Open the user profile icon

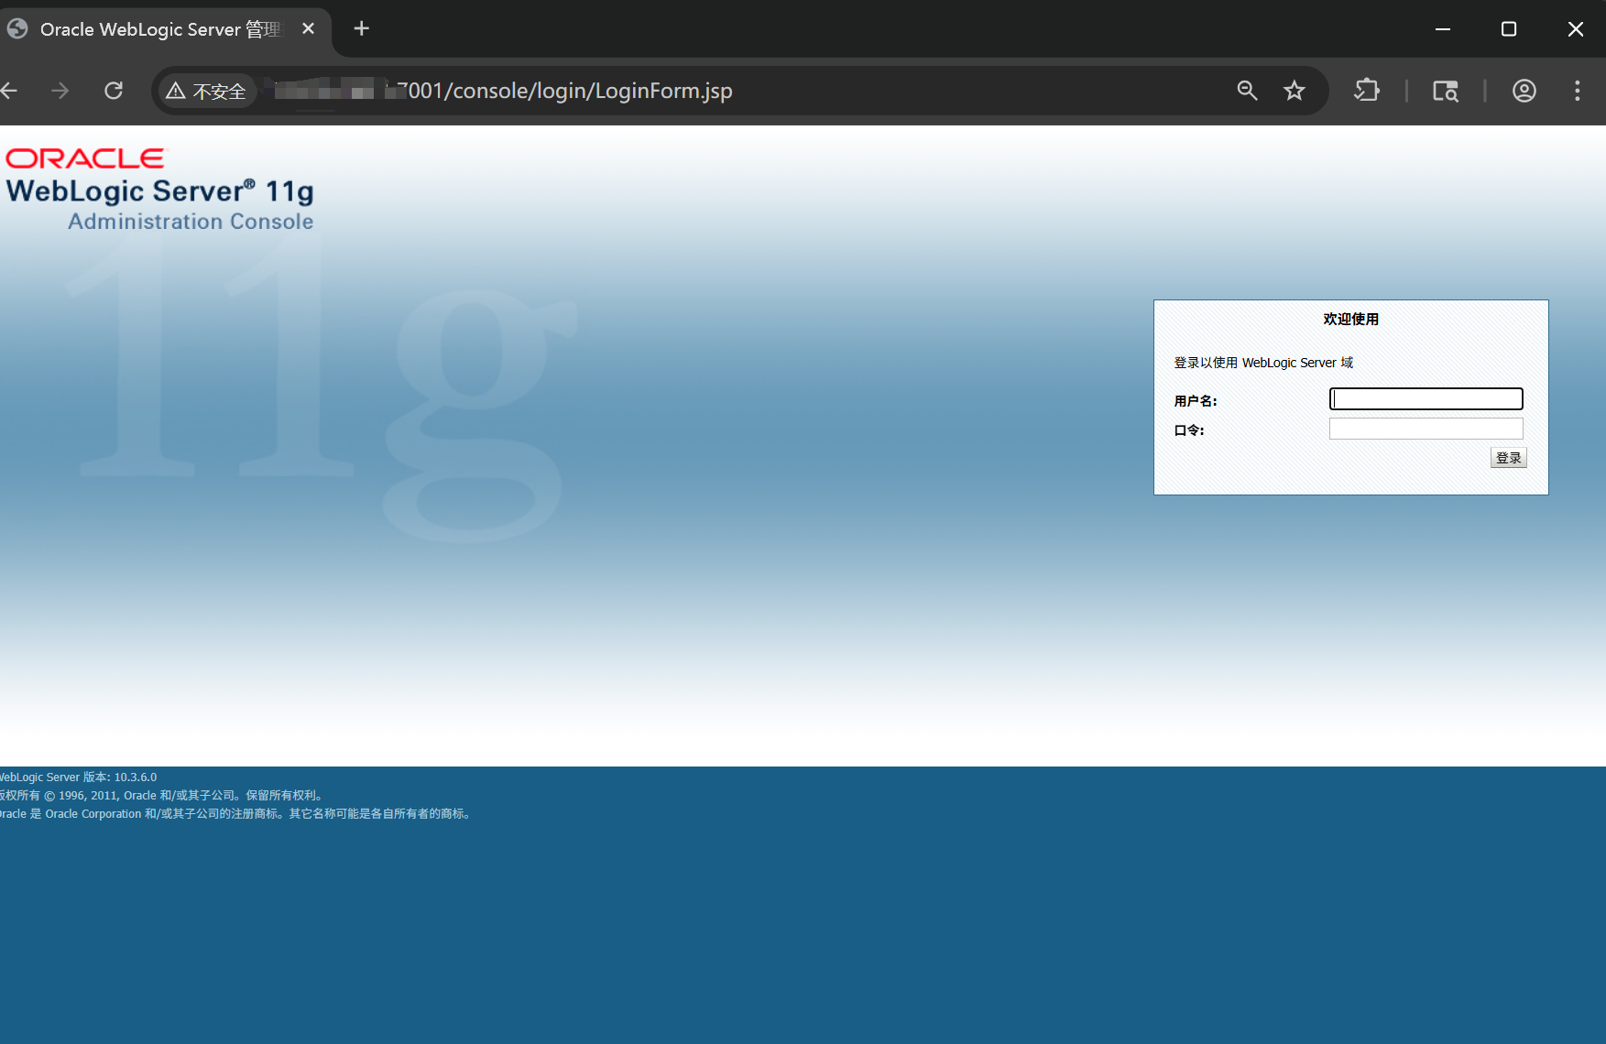1524,91
